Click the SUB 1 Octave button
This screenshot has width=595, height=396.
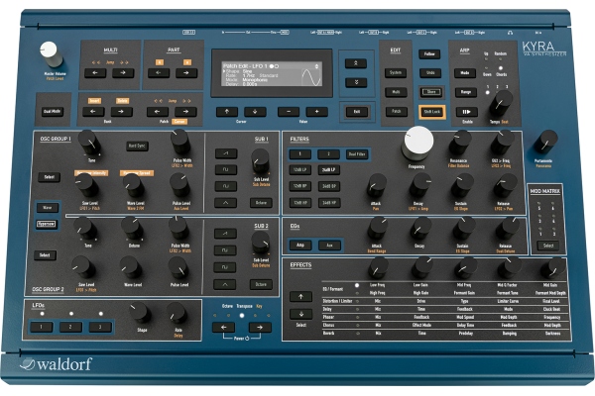[x=261, y=203]
